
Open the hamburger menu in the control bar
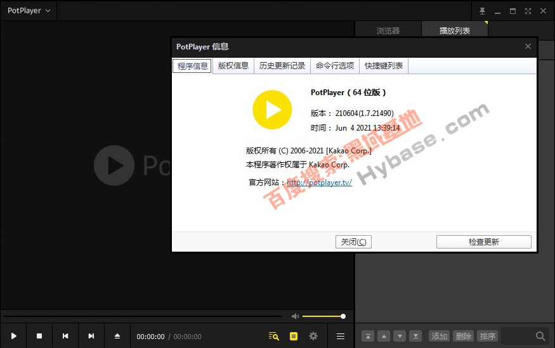coord(341,336)
